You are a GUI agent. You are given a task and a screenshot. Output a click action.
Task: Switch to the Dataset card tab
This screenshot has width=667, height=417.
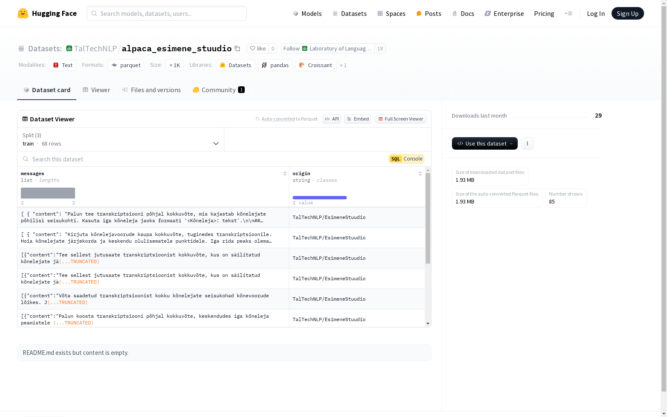(x=47, y=90)
